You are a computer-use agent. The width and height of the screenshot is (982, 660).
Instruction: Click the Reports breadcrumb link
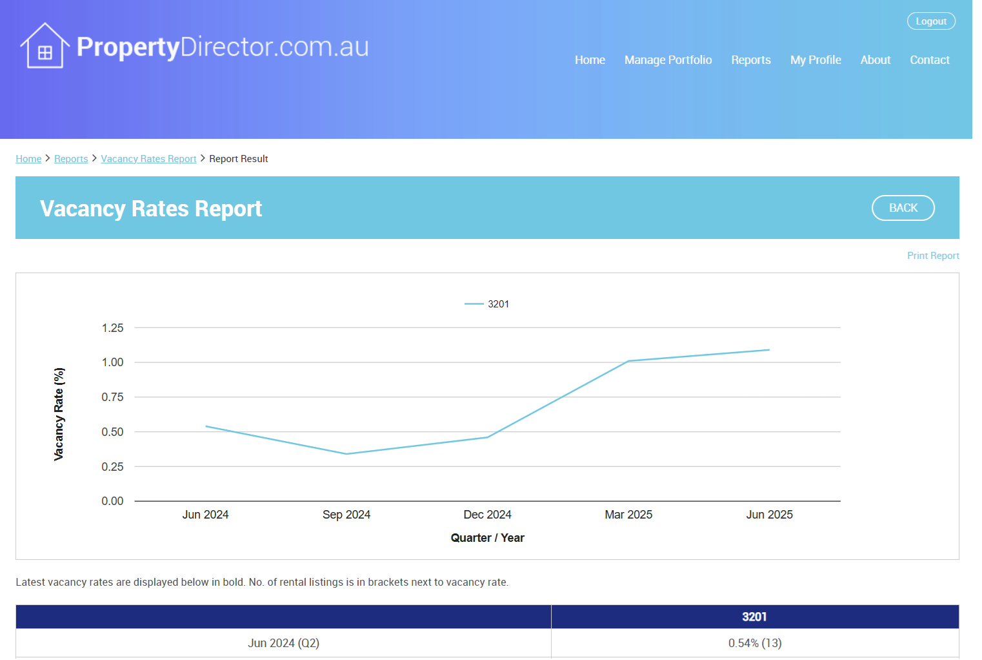pyautogui.click(x=71, y=159)
